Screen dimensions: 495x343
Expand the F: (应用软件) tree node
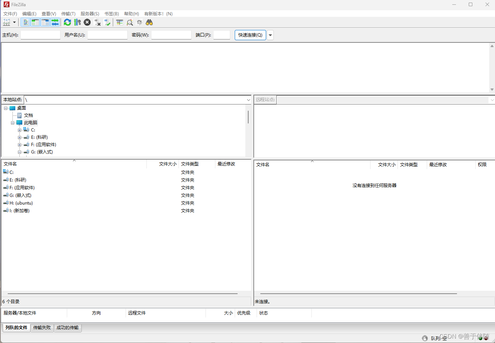(20, 145)
